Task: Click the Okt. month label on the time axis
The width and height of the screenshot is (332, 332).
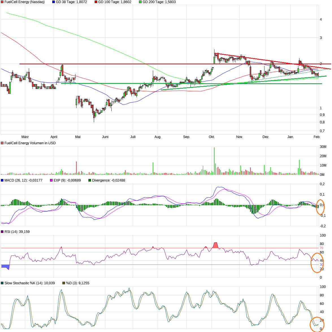Action: pos(212,137)
